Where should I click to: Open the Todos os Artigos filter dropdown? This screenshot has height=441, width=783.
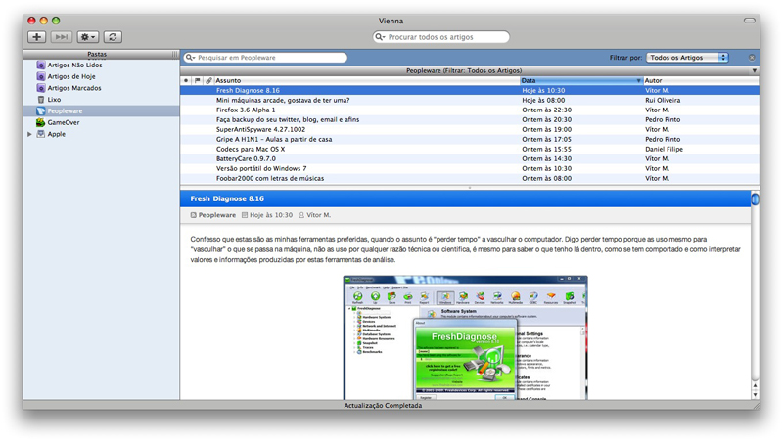687,58
